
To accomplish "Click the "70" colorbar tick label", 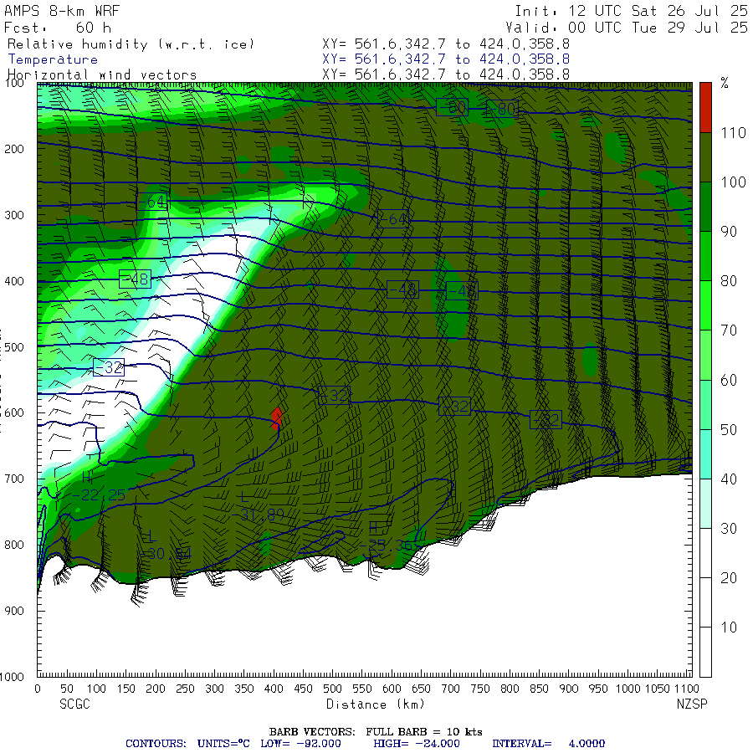I will pyautogui.click(x=729, y=330).
